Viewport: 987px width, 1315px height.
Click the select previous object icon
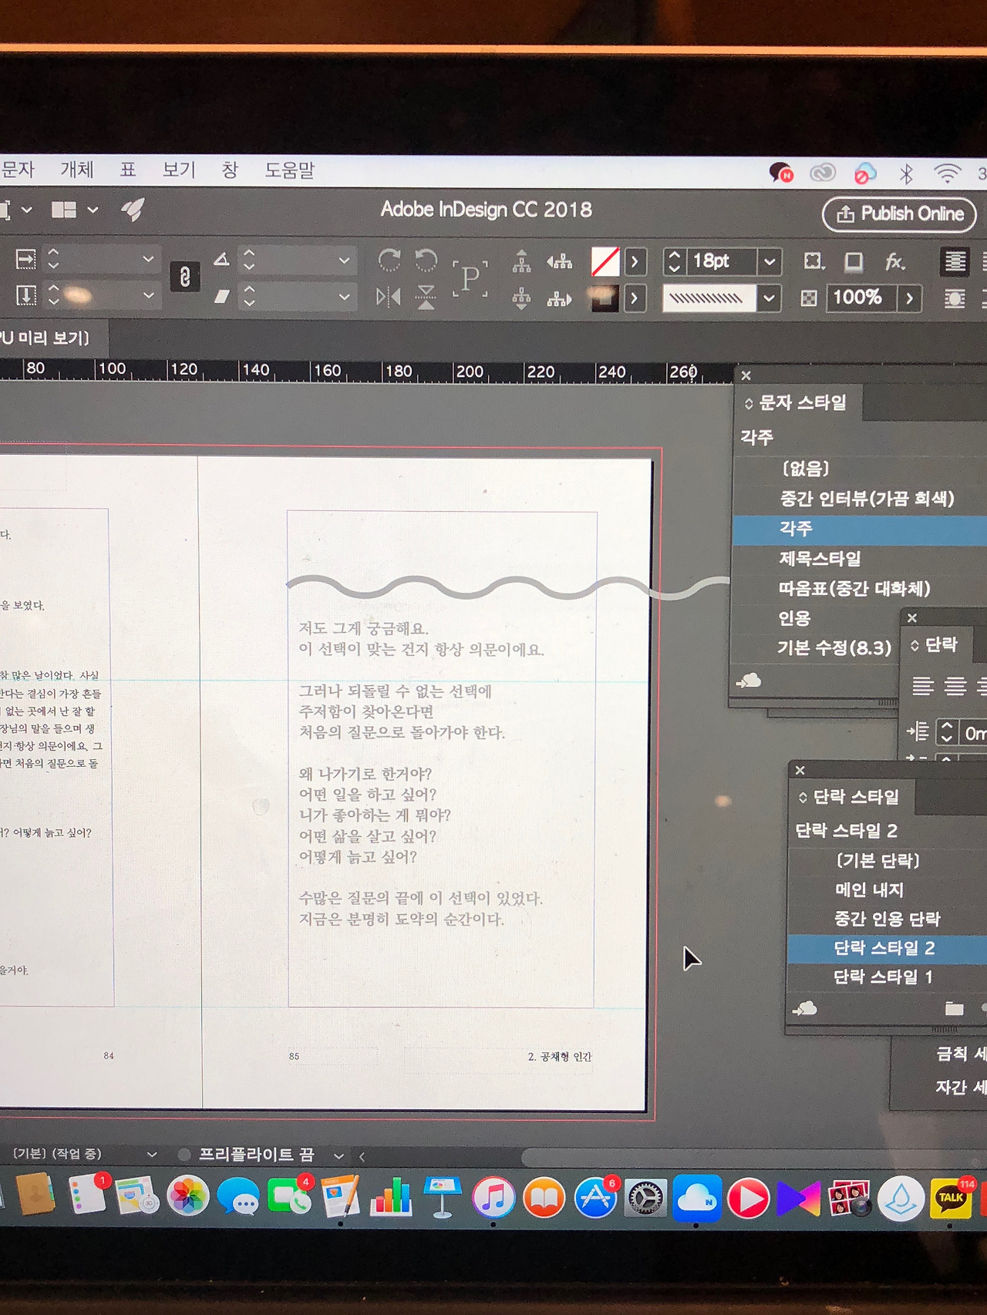coord(560,262)
